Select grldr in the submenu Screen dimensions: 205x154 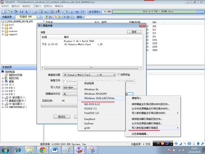(x=101, y=128)
